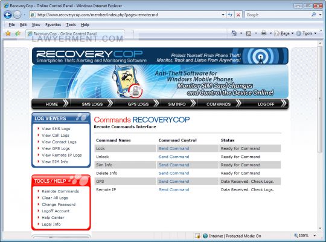Open Help Center link
Viewport: 326px width, 242px height.
point(53,218)
